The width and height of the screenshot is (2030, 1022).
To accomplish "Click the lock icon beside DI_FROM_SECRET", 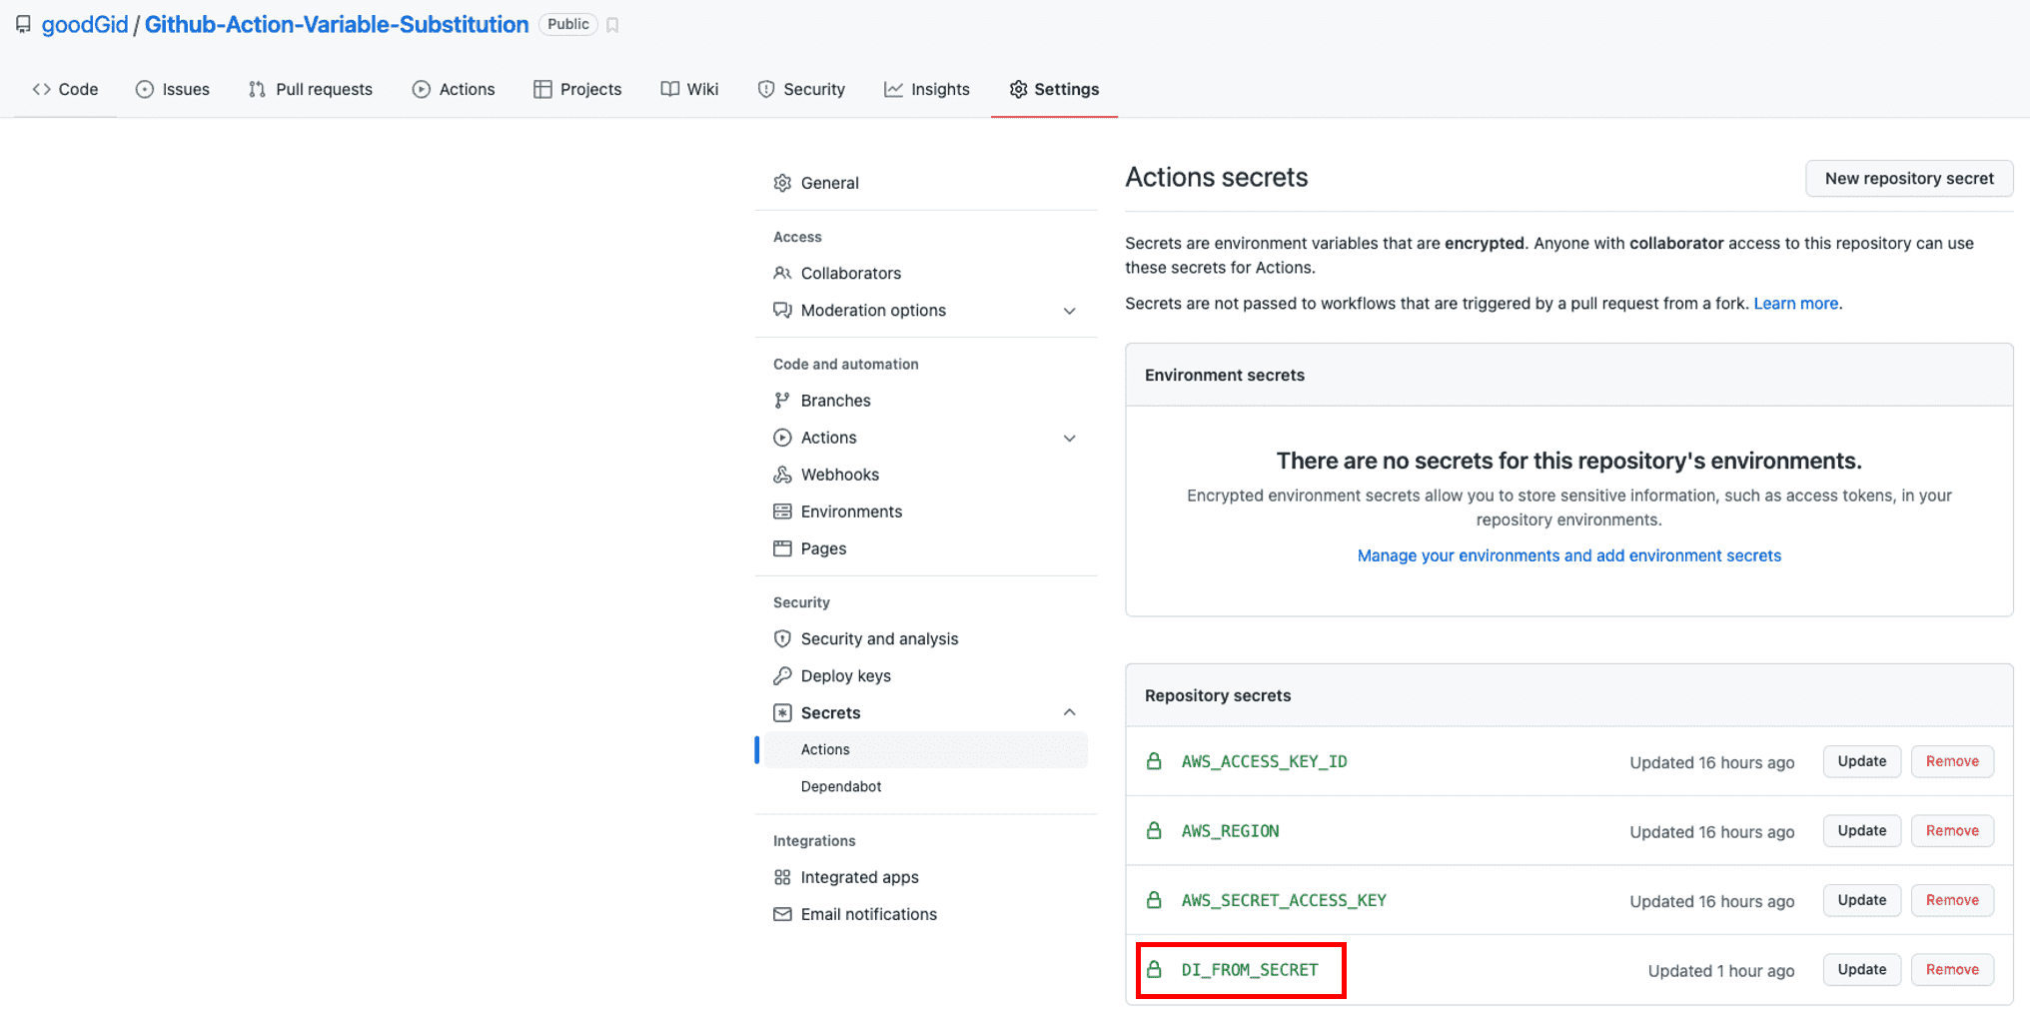I will (1154, 969).
